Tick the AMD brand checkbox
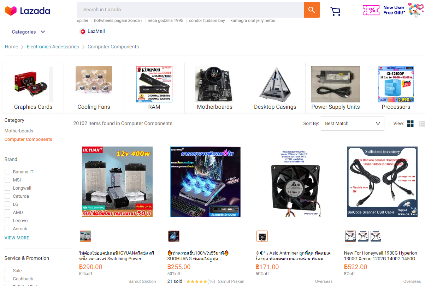Image resolution: width=425 pixels, height=286 pixels. click(7, 212)
